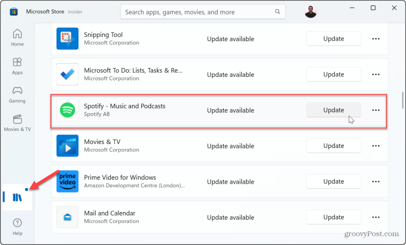Go to Apps in sidebar
The width and height of the screenshot is (406, 245).
(x=17, y=66)
